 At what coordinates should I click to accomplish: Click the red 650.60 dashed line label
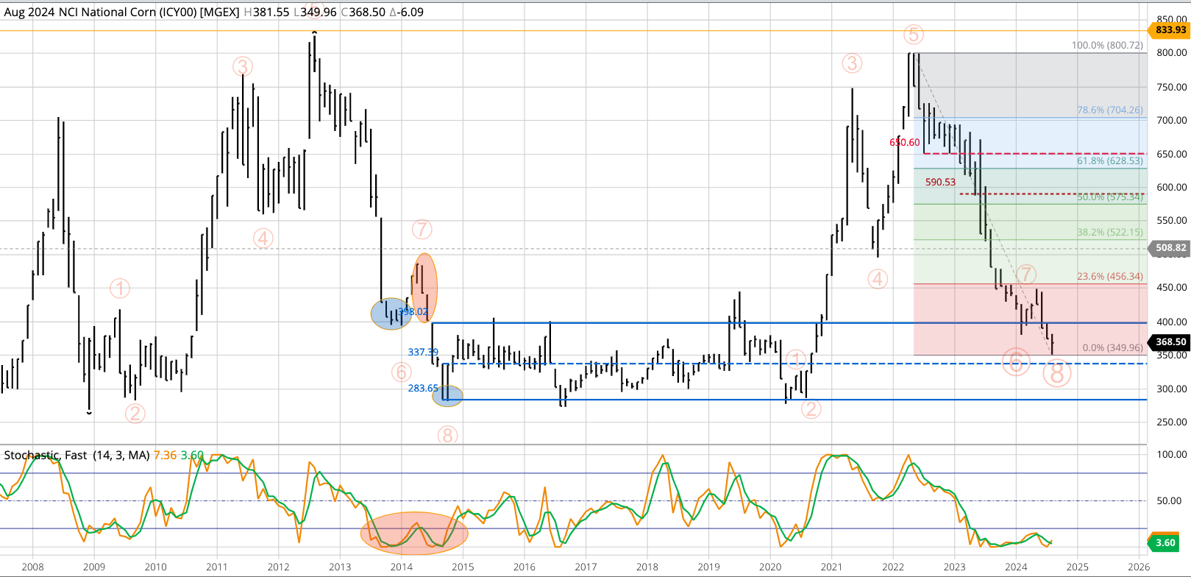click(904, 143)
